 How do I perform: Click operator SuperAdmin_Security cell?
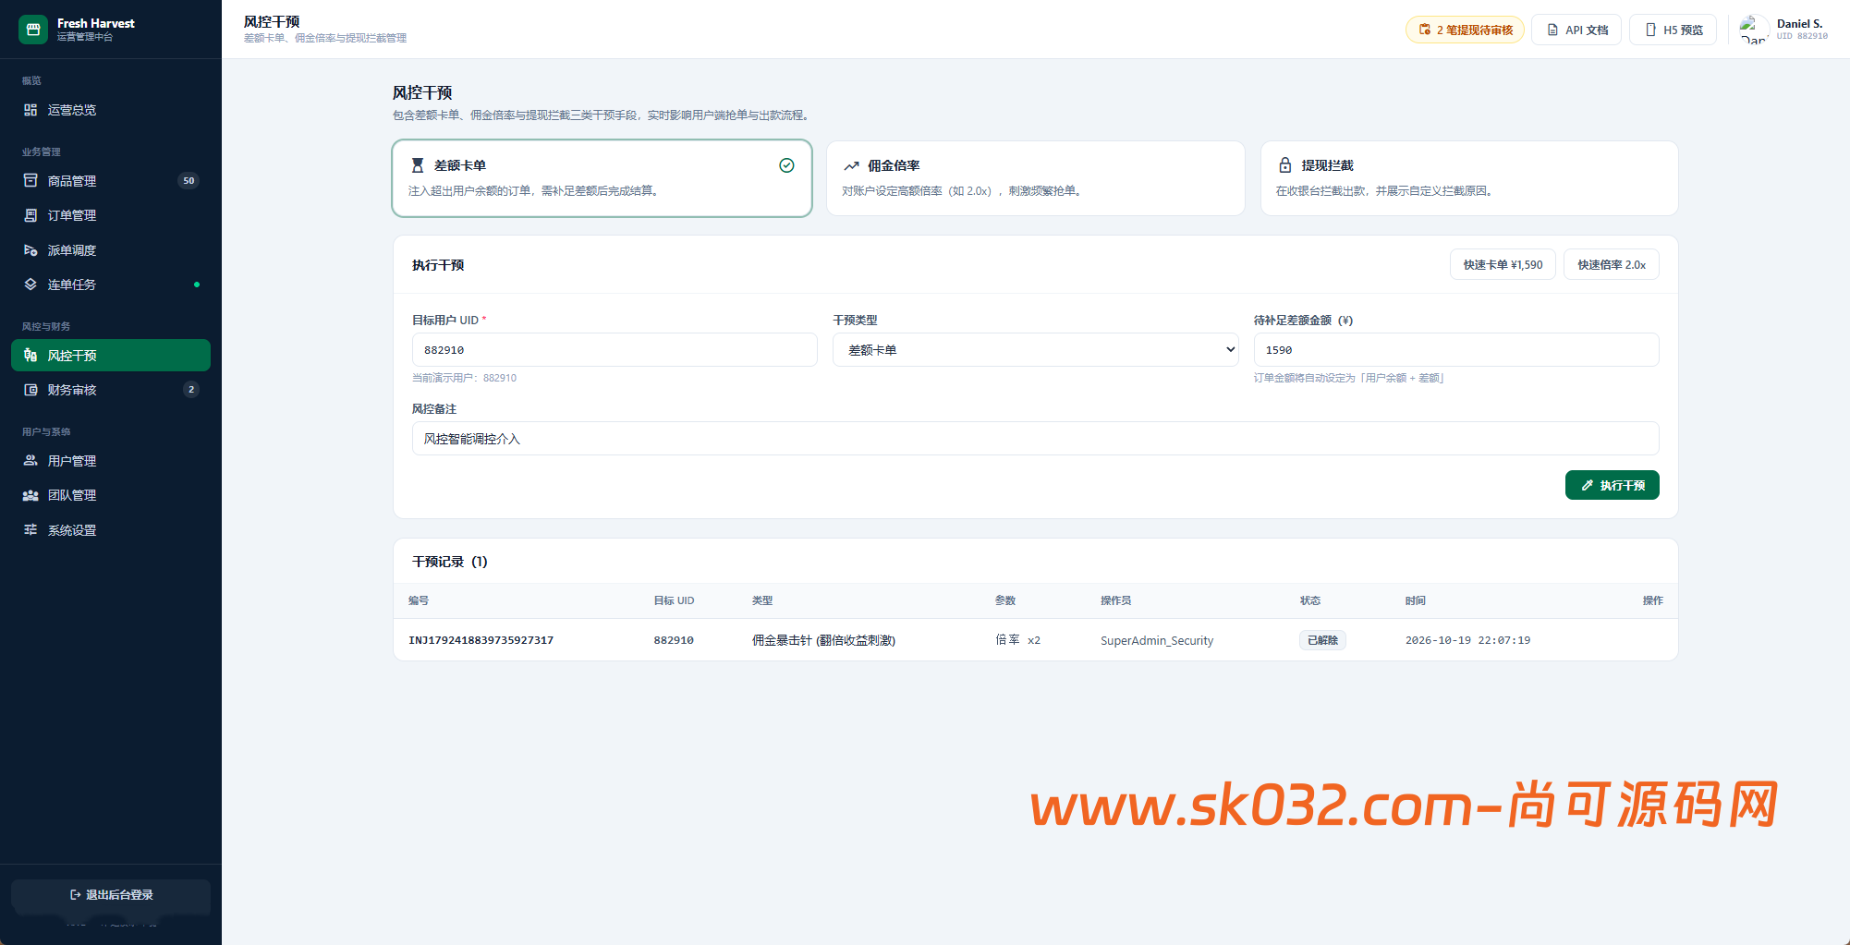click(x=1157, y=640)
